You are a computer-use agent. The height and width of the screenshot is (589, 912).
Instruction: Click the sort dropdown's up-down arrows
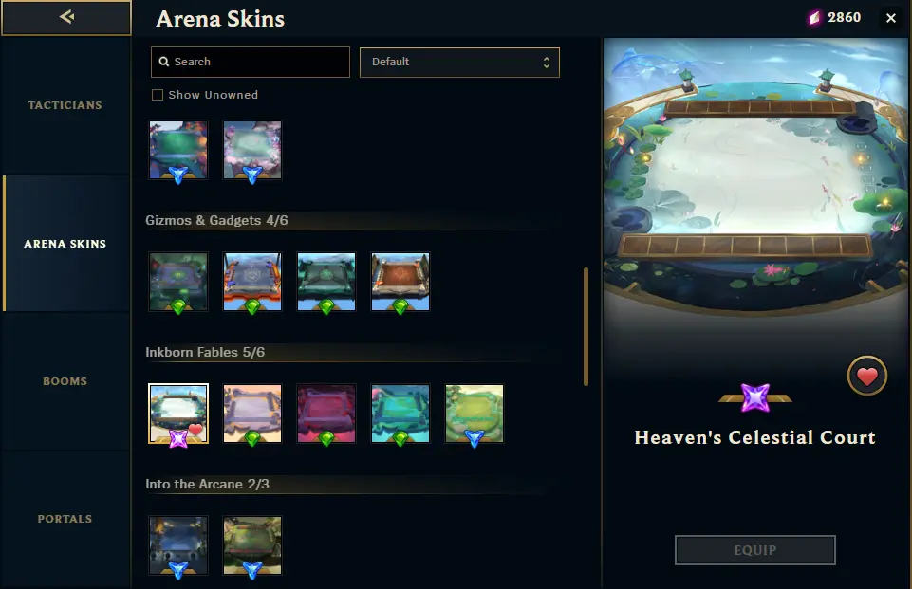tap(546, 63)
